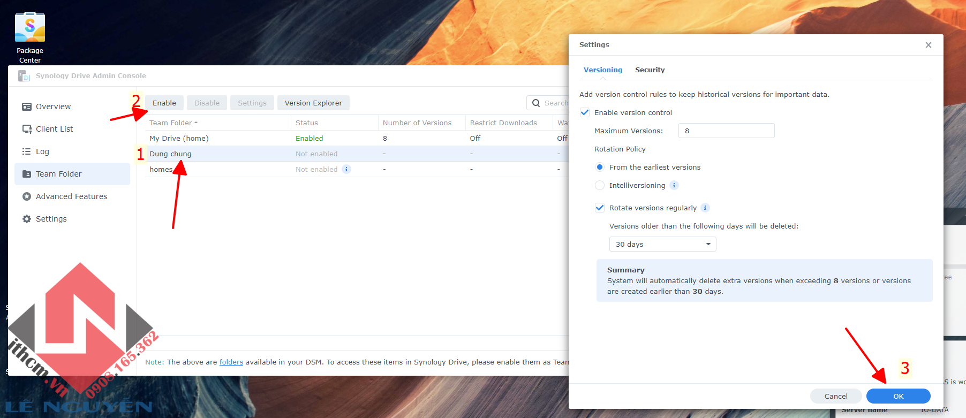Toggle Rotate versions regularly checkbox

click(x=600, y=208)
